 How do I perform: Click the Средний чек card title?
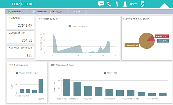(17, 33)
